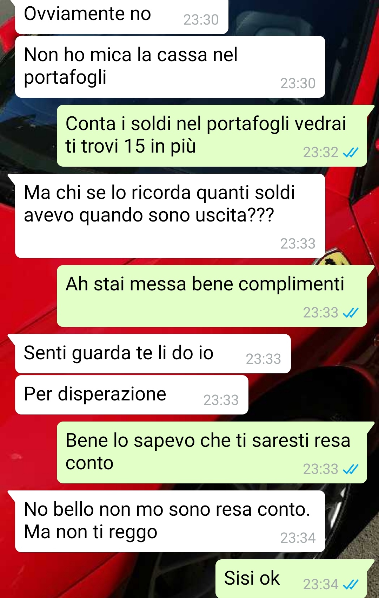Select 'Ma chi se lo ricorda' received message
379x598 pixels.
pos(170,216)
